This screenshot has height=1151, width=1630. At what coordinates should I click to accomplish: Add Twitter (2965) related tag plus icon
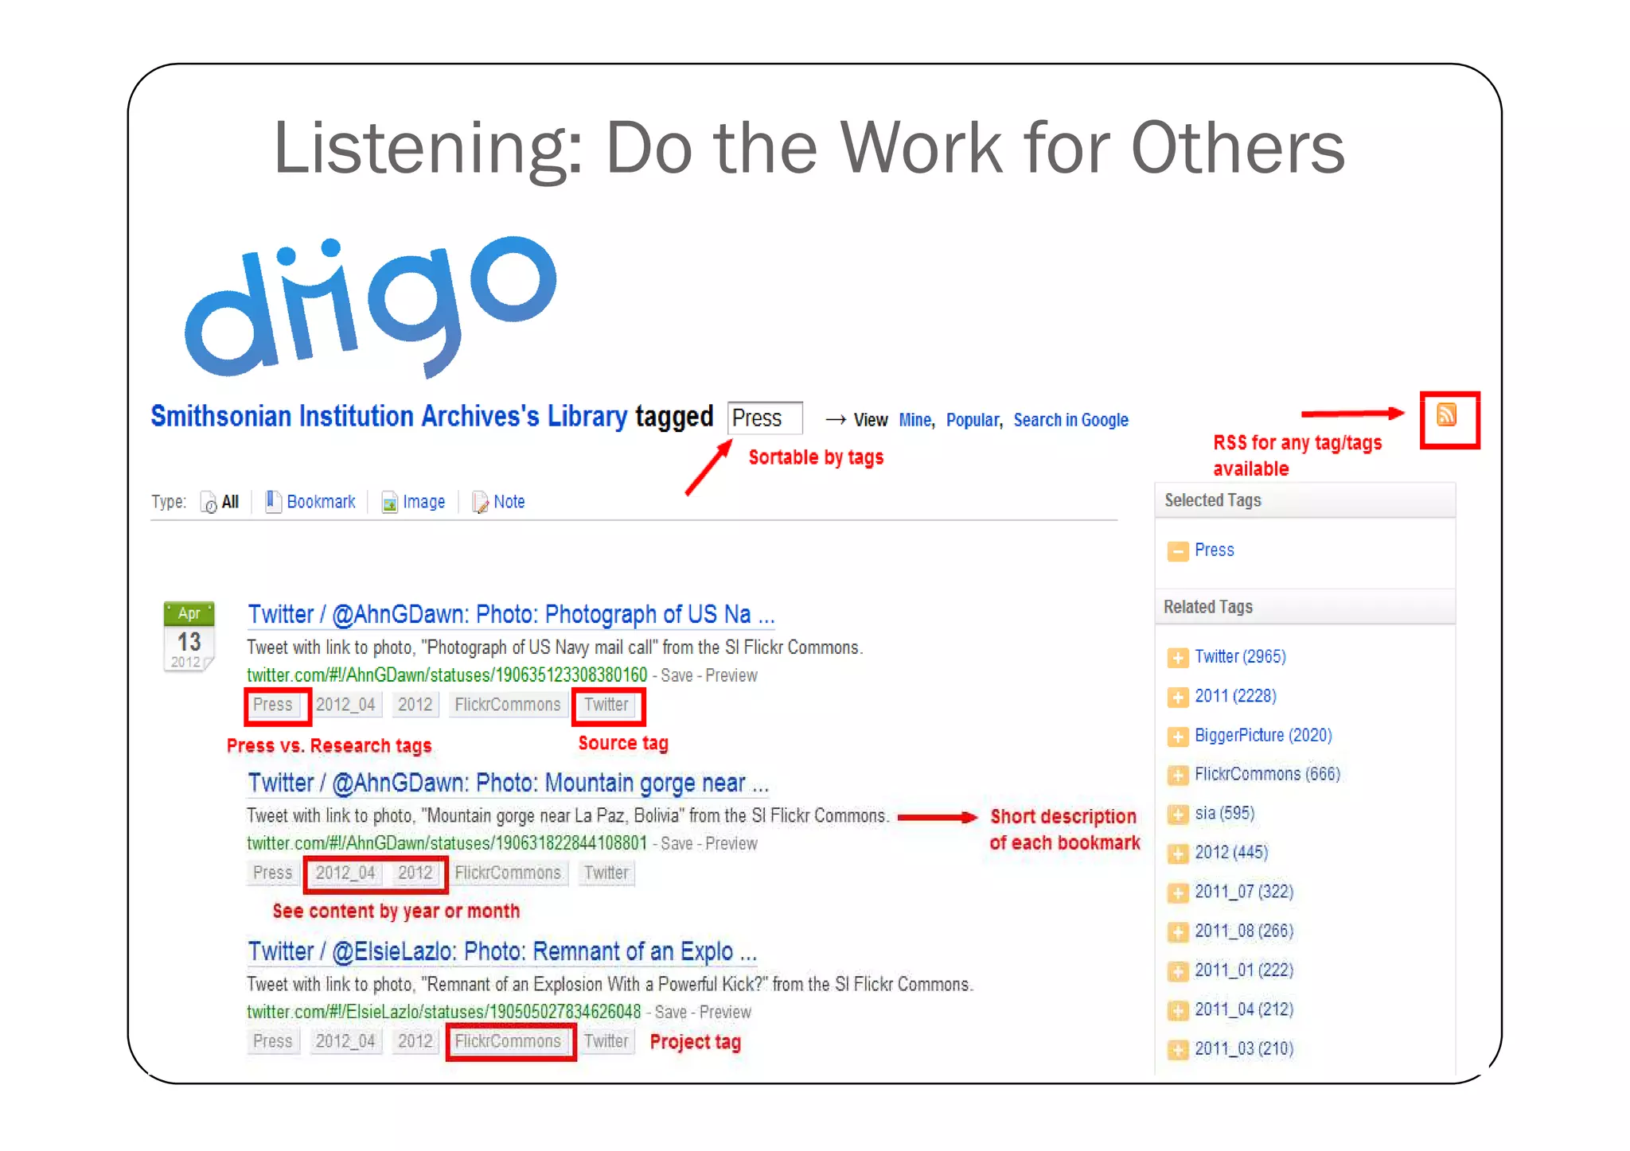(1178, 658)
